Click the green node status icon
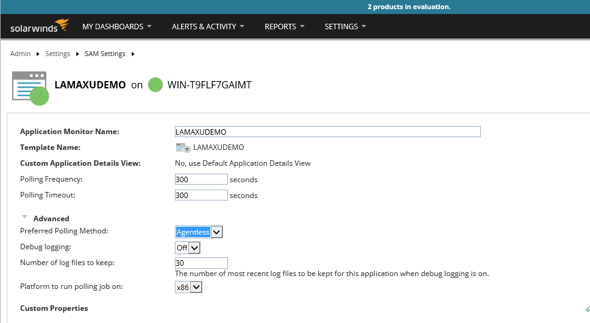590x323 pixels. pyautogui.click(x=156, y=85)
